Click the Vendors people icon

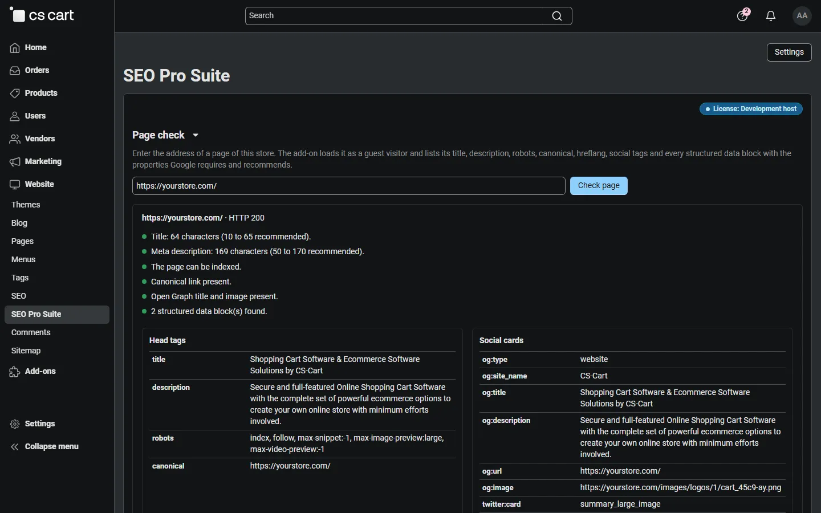15,139
